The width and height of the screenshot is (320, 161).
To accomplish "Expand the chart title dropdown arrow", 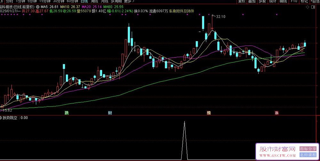I will (37, 7).
